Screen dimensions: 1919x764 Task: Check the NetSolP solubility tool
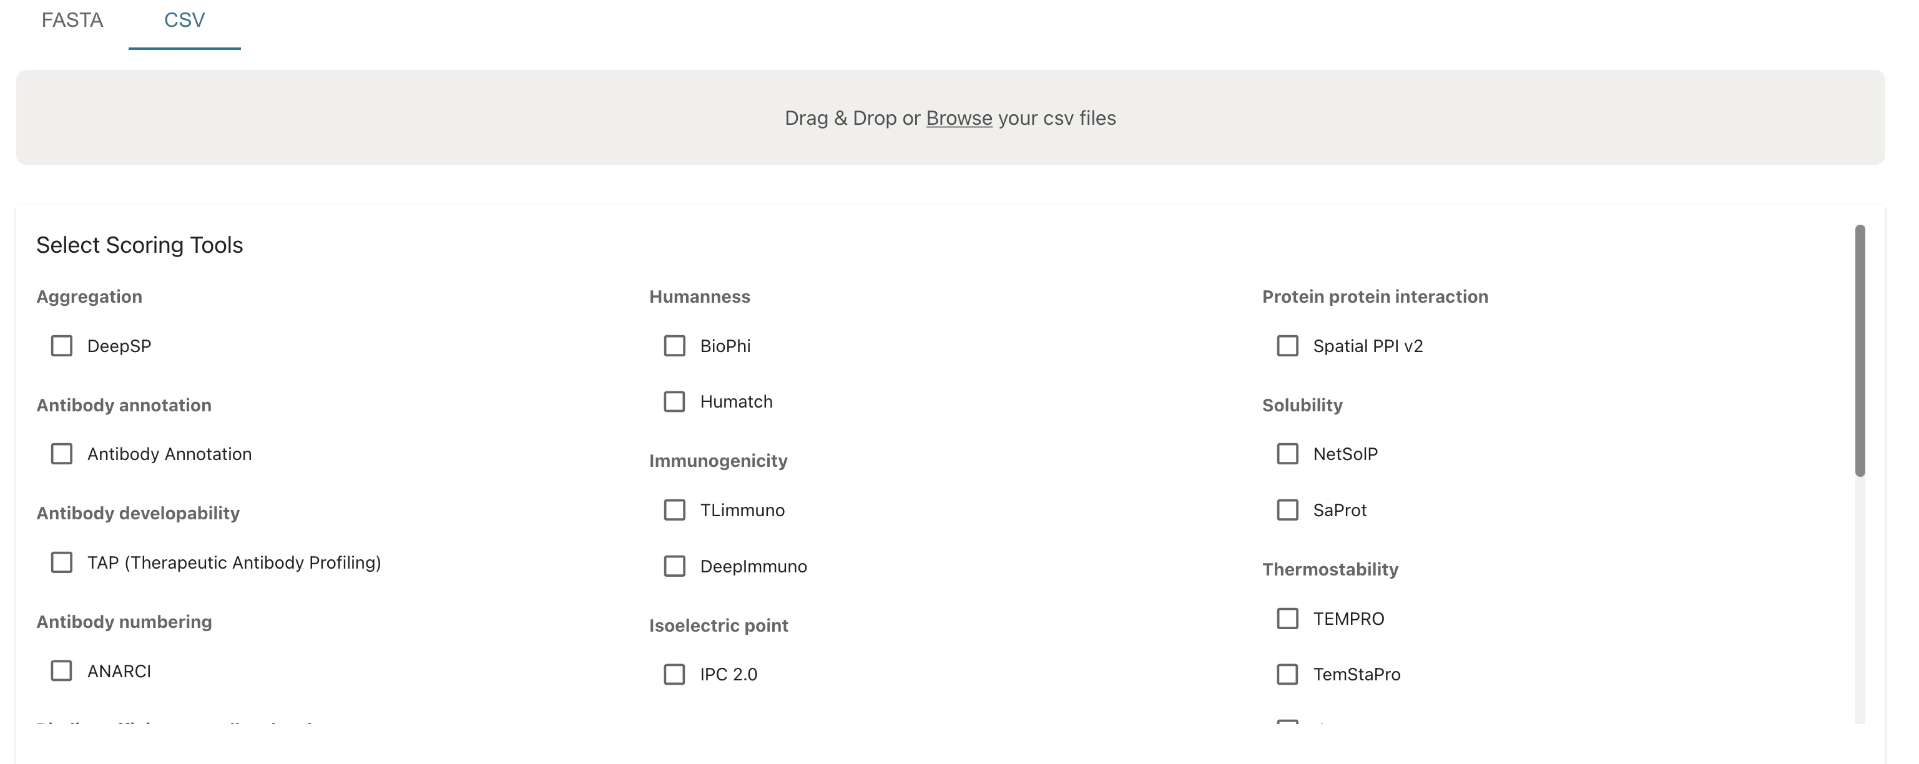(x=1287, y=453)
